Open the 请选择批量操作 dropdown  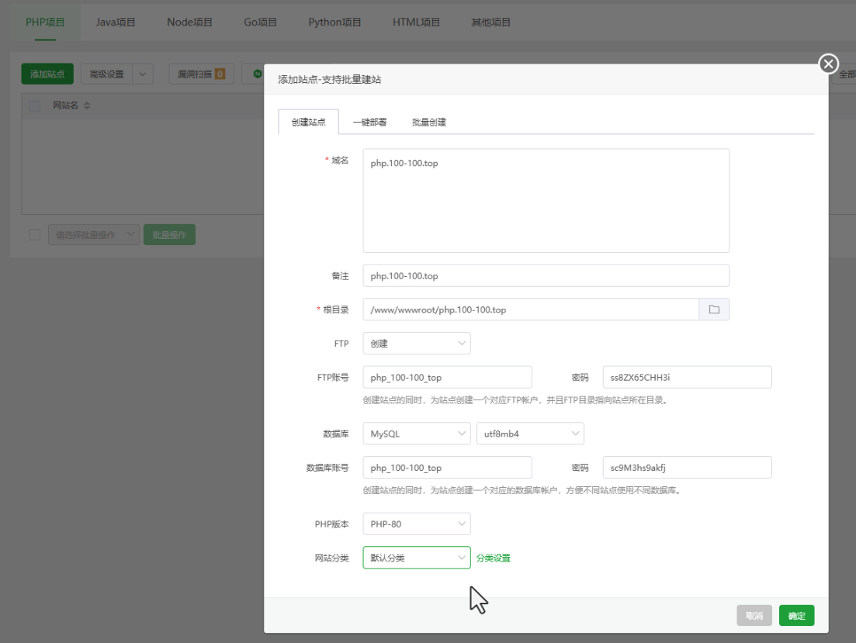94,235
